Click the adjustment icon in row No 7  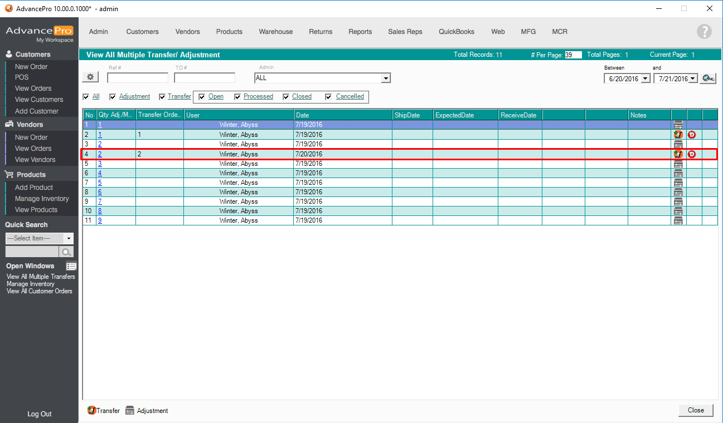point(678,183)
